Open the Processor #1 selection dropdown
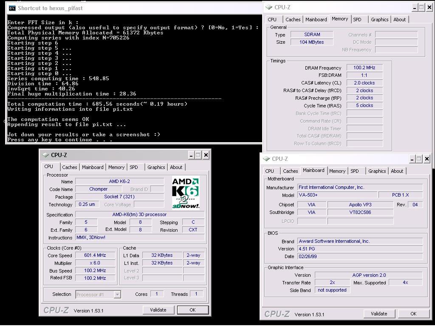Viewport: 435px width, 326px height. tap(117, 295)
